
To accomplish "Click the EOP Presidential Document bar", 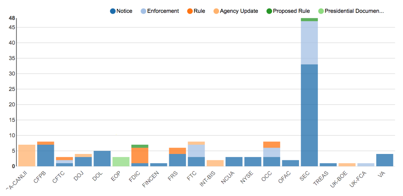I will (121, 162).
